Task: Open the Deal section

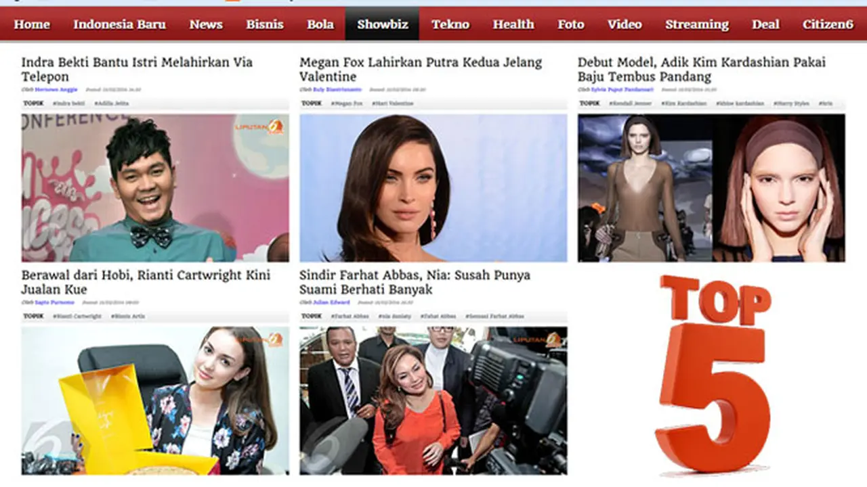Action: click(766, 24)
